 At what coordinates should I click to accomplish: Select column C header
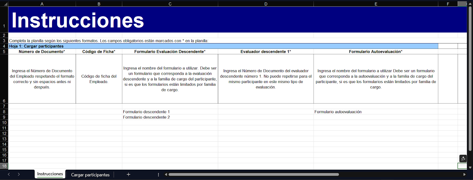tap(170, 4)
